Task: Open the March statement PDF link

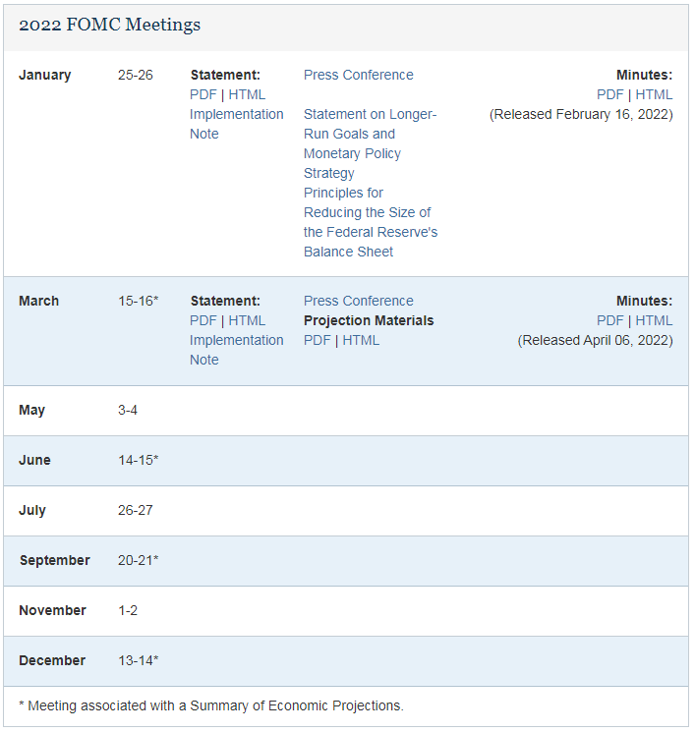Action: click(203, 320)
